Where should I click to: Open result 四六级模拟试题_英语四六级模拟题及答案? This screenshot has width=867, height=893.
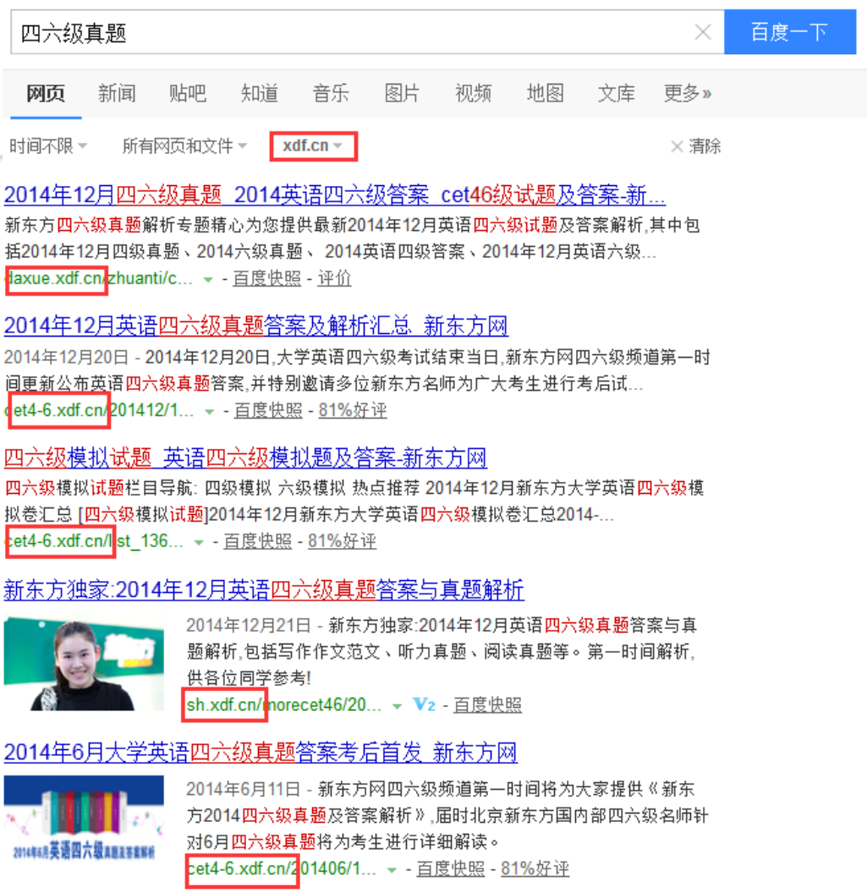(x=245, y=457)
